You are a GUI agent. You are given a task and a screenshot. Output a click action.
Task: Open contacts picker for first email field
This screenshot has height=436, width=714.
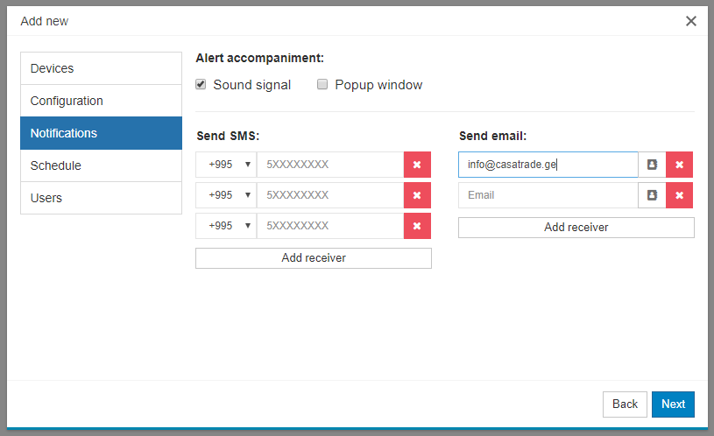click(x=652, y=165)
